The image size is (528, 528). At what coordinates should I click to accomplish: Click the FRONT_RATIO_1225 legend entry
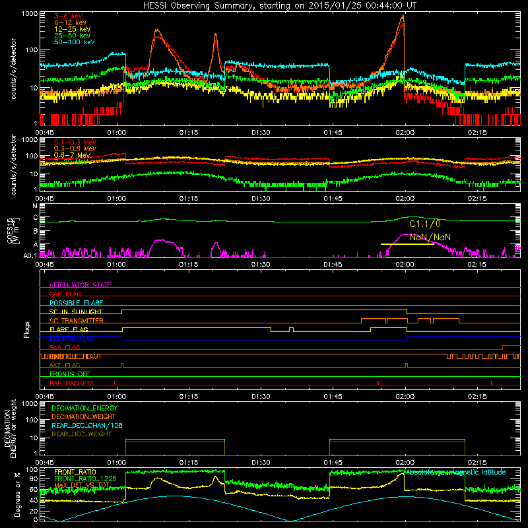(x=86, y=478)
